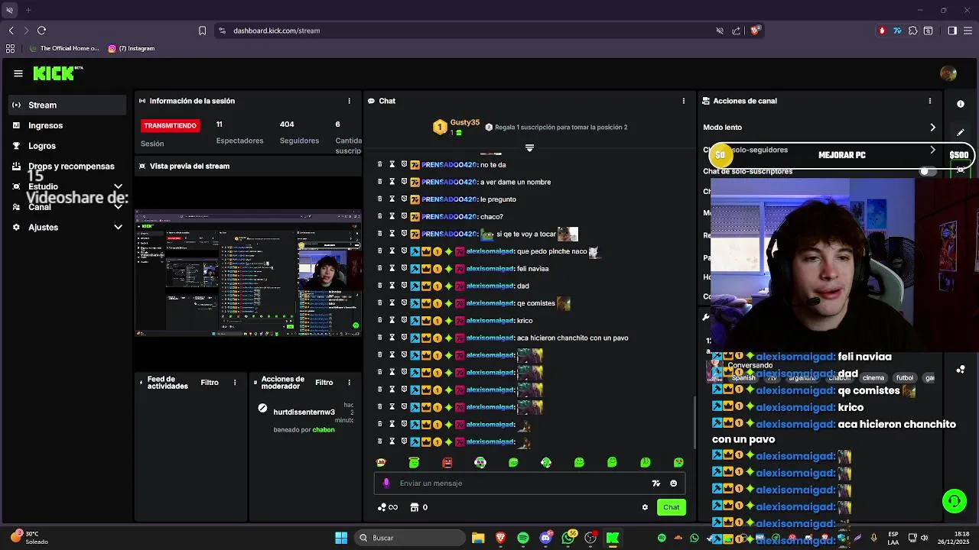The width and height of the screenshot is (979, 550).
Task: Ban user on alexisomaigad 'krico' message
Action: [405, 320]
